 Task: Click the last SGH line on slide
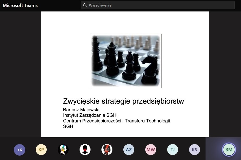(68, 126)
